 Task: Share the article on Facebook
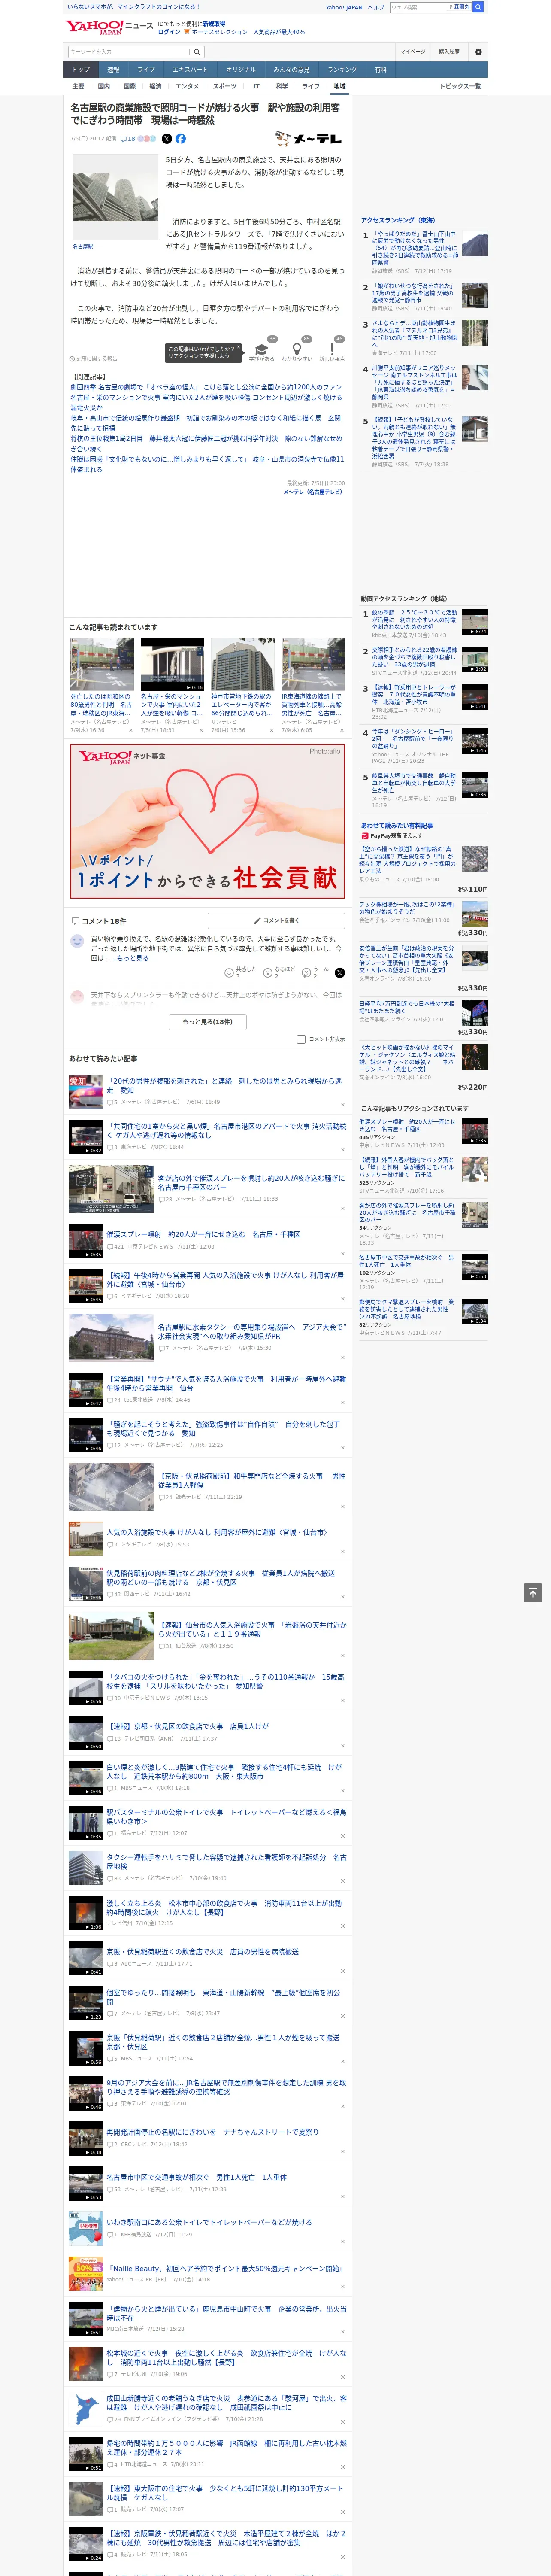point(181,139)
